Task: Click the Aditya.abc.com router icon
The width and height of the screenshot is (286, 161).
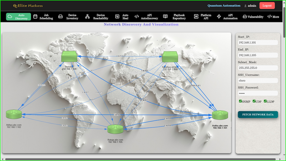Action: tap(14, 114)
